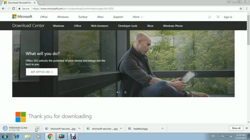
Task: Open the shopping cart icon
Action: (x=218, y=17)
